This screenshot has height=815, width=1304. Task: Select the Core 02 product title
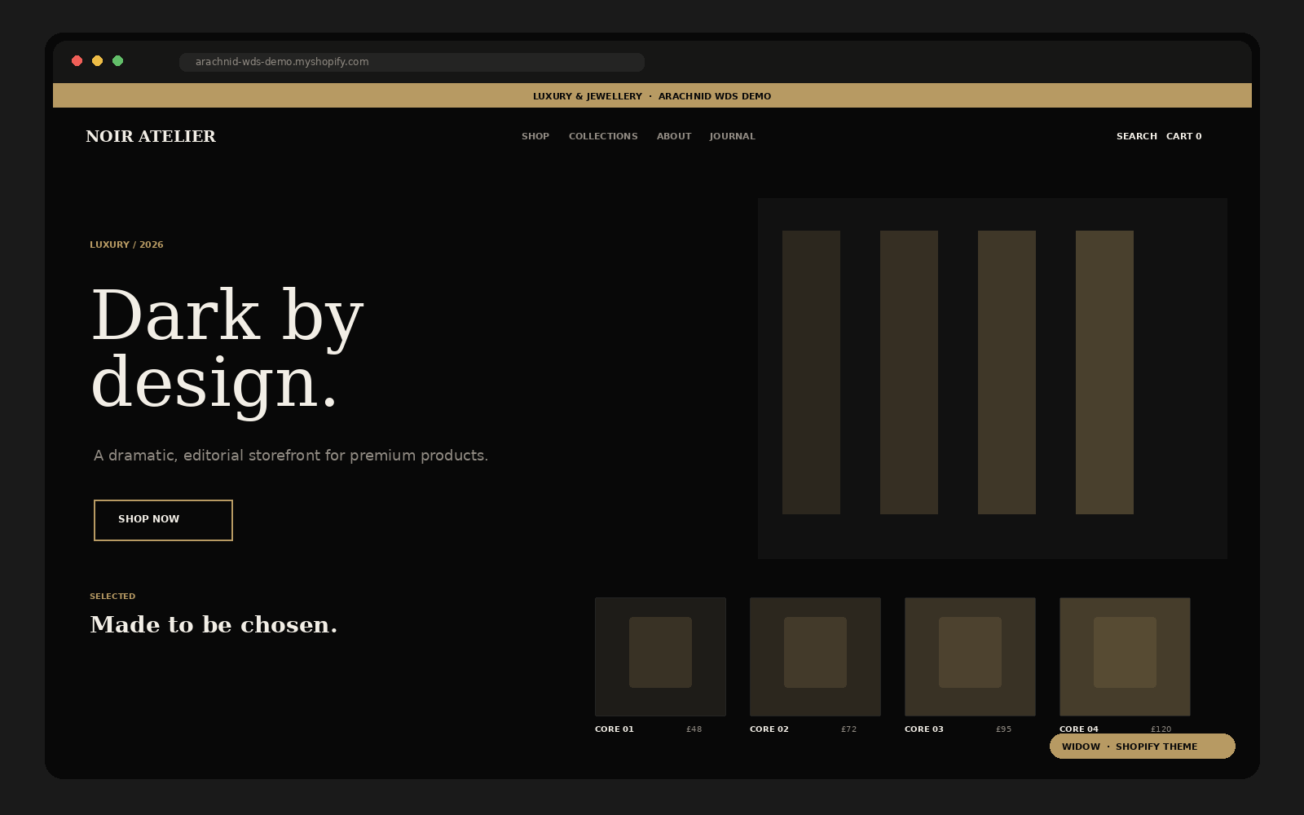769,729
